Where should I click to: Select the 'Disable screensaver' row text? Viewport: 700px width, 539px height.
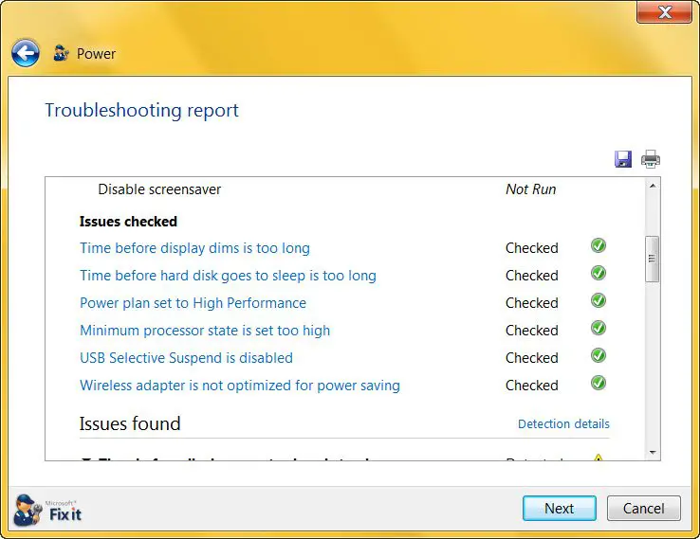[159, 189]
